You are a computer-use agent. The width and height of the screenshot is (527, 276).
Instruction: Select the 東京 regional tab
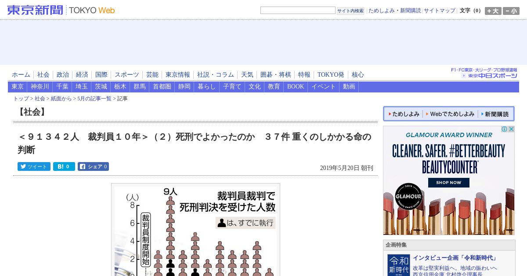(18, 87)
